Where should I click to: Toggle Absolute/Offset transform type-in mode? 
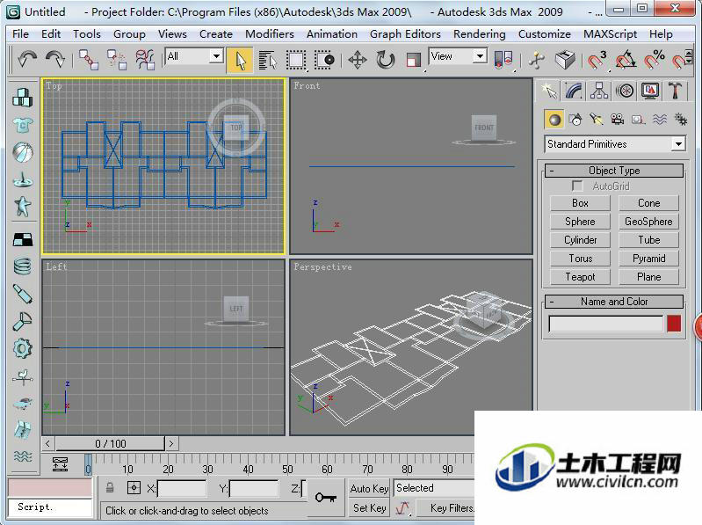coord(134,488)
